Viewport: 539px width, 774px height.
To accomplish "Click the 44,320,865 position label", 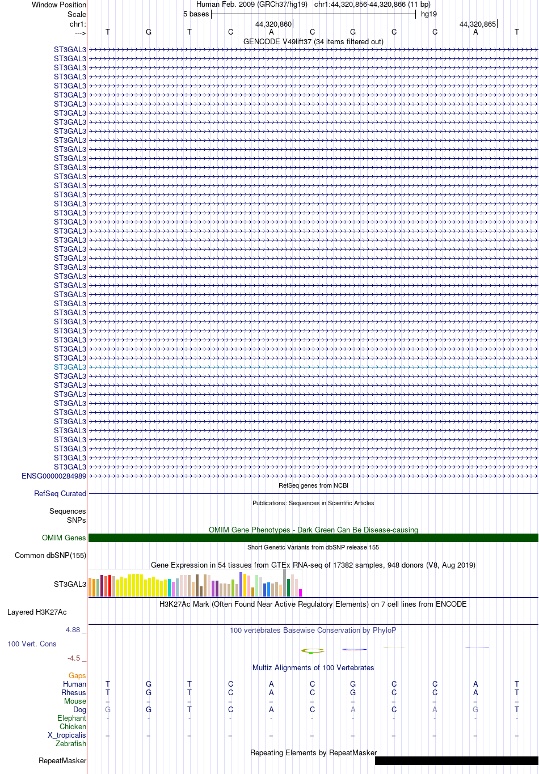I will coord(478,24).
